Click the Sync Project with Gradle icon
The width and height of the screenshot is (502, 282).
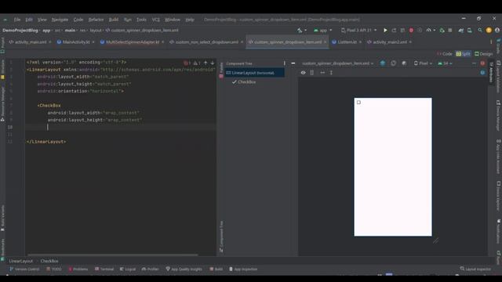point(460,31)
